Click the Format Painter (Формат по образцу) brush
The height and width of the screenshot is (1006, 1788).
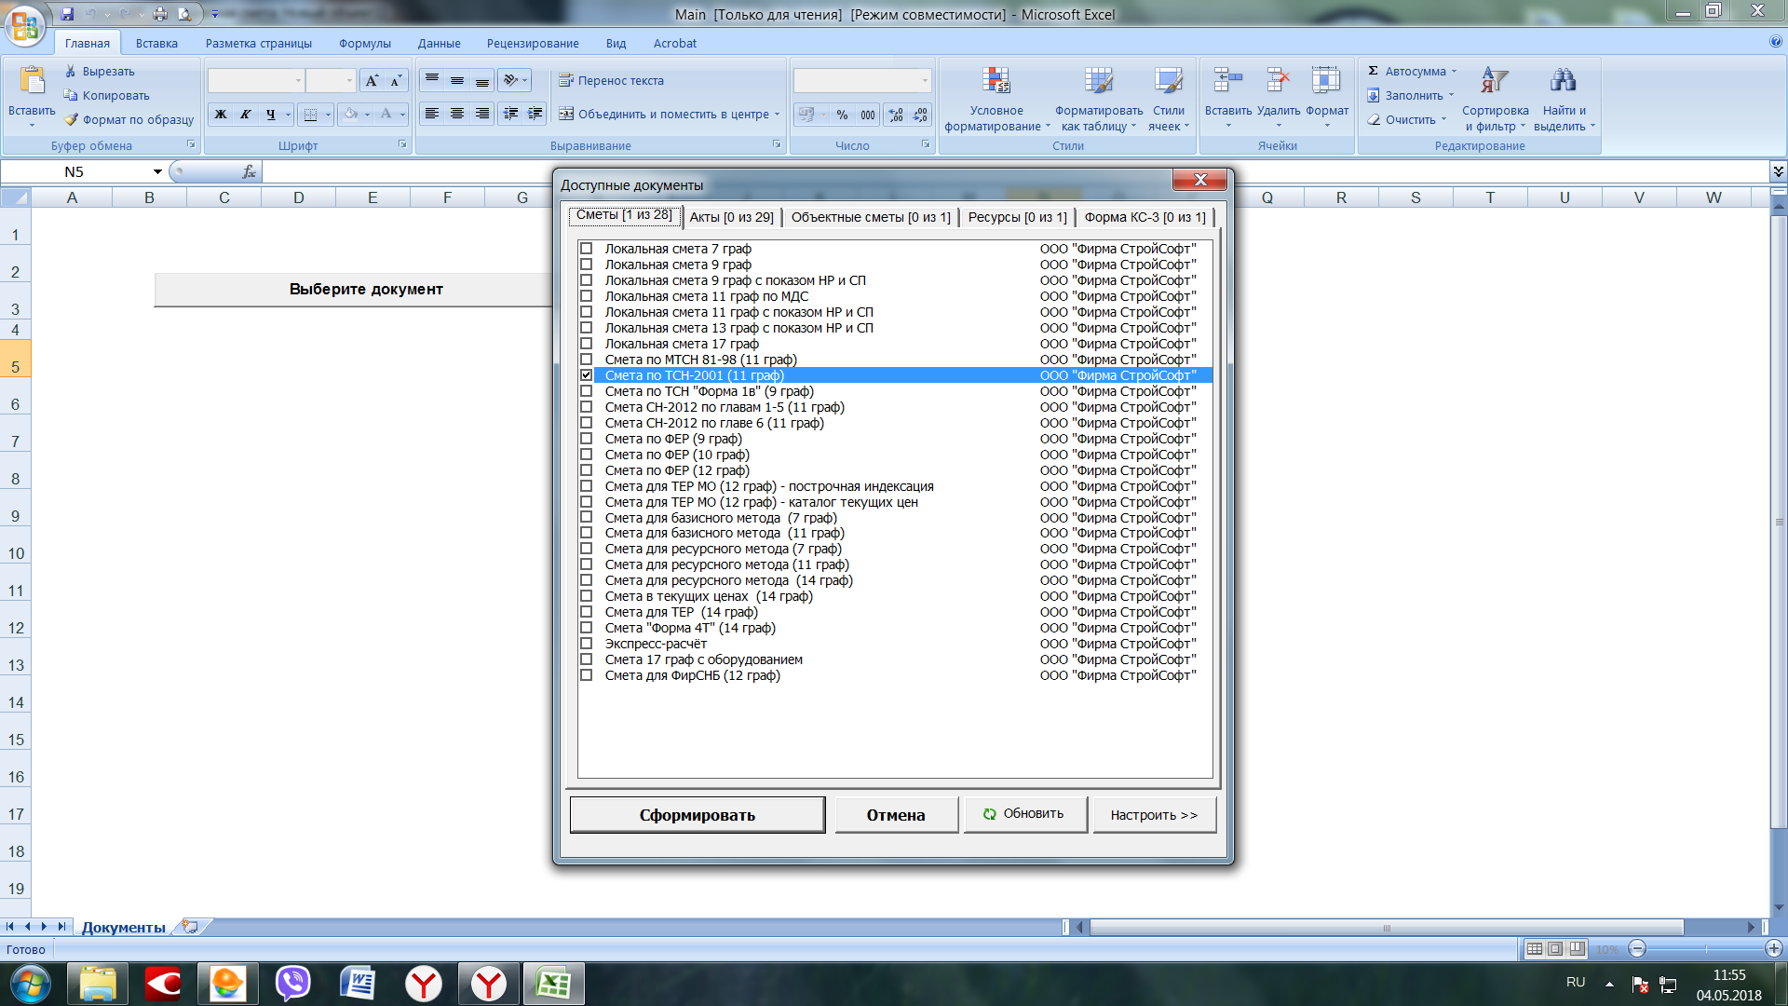point(71,119)
